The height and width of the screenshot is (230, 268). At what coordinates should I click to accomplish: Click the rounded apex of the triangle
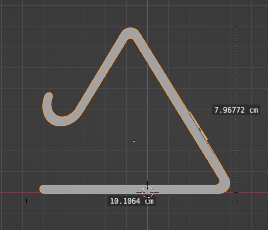click(130, 33)
